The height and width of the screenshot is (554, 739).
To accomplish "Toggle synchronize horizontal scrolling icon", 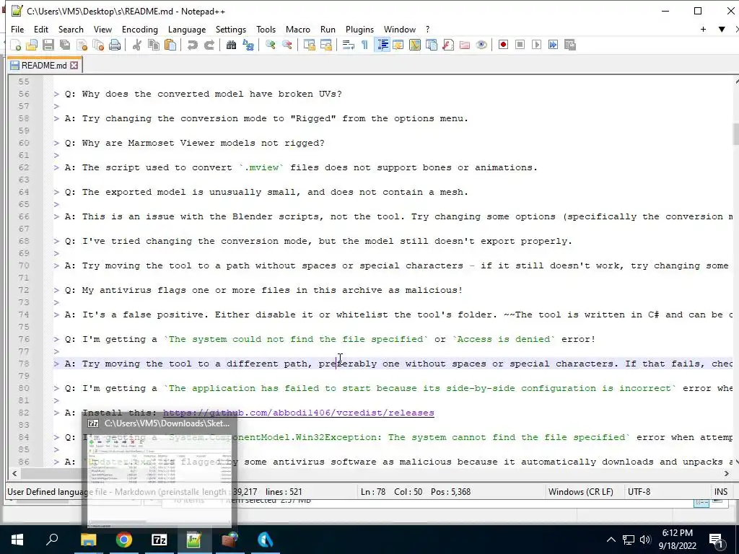I will coord(325,45).
